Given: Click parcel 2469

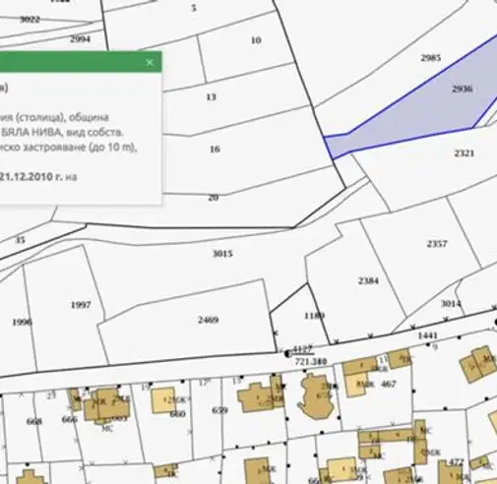Looking at the screenshot, I should tap(209, 320).
